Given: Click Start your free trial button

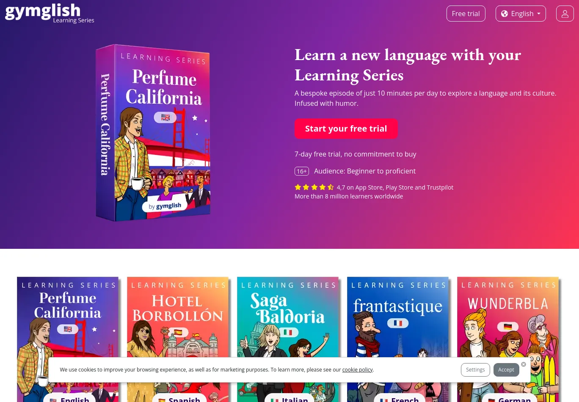Looking at the screenshot, I should point(346,129).
